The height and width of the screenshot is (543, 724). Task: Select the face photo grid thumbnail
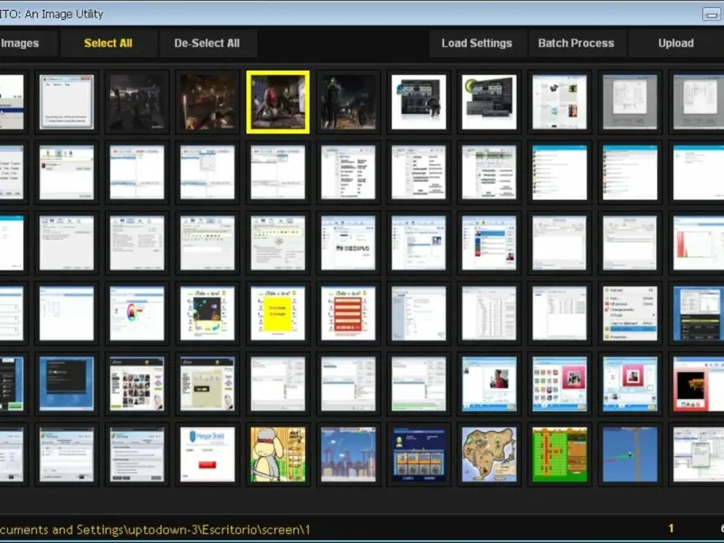(138, 384)
